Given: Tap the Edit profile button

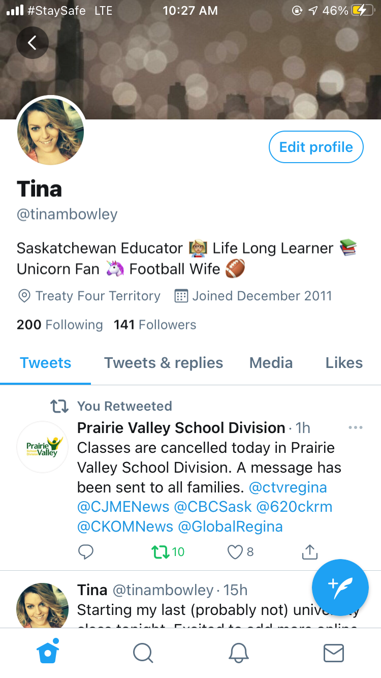Looking at the screenshot, I should click(x=316, y=147).
